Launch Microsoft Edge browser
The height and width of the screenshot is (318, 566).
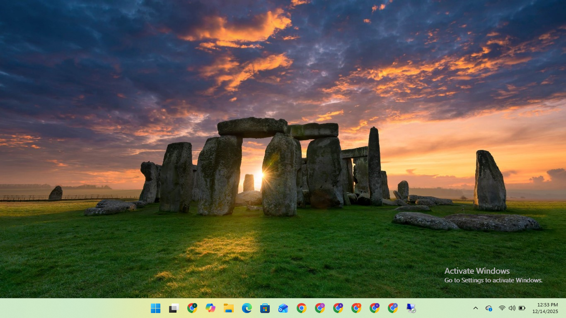click(x=247, y=308)
